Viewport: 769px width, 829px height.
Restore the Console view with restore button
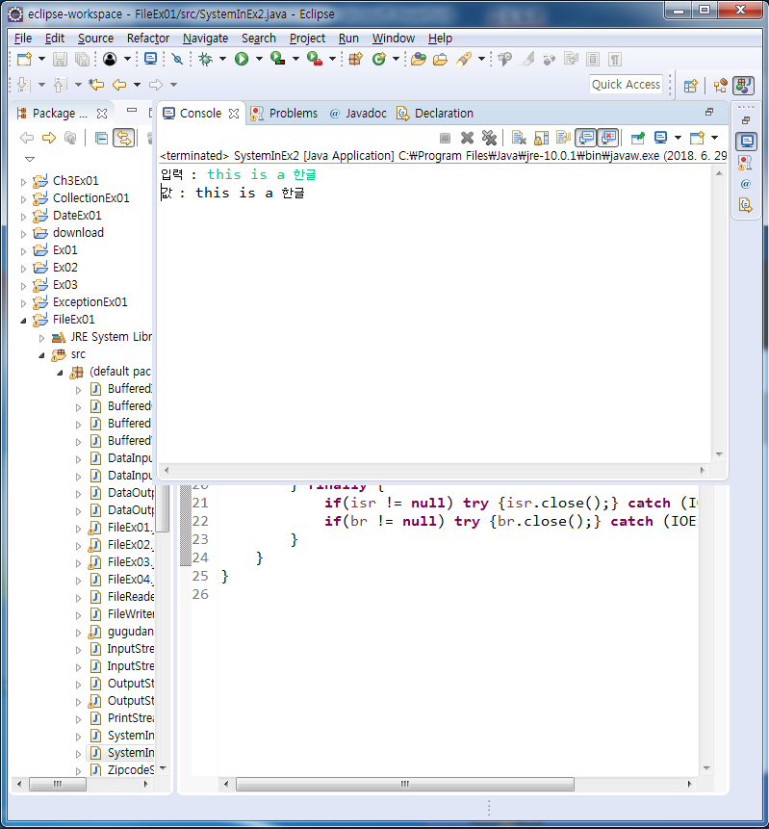coord(709,112)
